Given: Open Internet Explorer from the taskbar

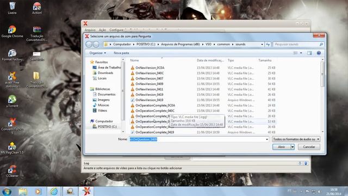Looking at the screenshot, I should (x=54, y=191).
